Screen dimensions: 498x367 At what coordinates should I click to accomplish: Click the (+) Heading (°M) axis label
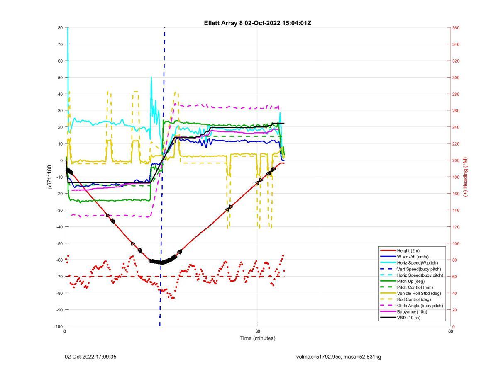coord(465,177)
